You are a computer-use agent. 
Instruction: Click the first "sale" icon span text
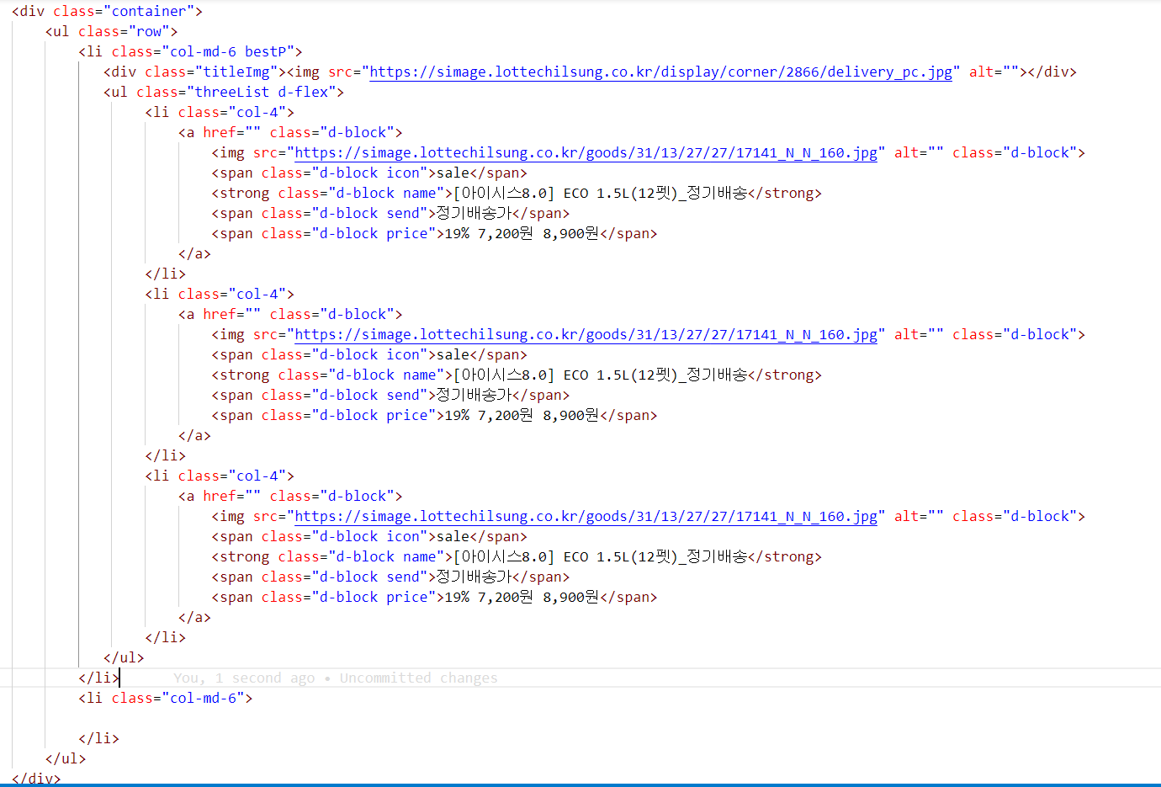pos(453,173)
